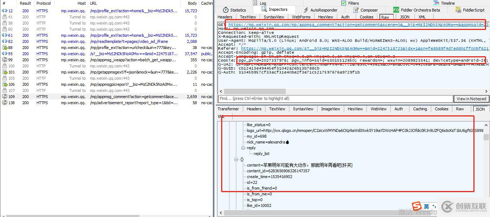Toggle the Sogou 英 language mode indicator
The height and width of the screenshot is (217, 490).
point(426,207)
